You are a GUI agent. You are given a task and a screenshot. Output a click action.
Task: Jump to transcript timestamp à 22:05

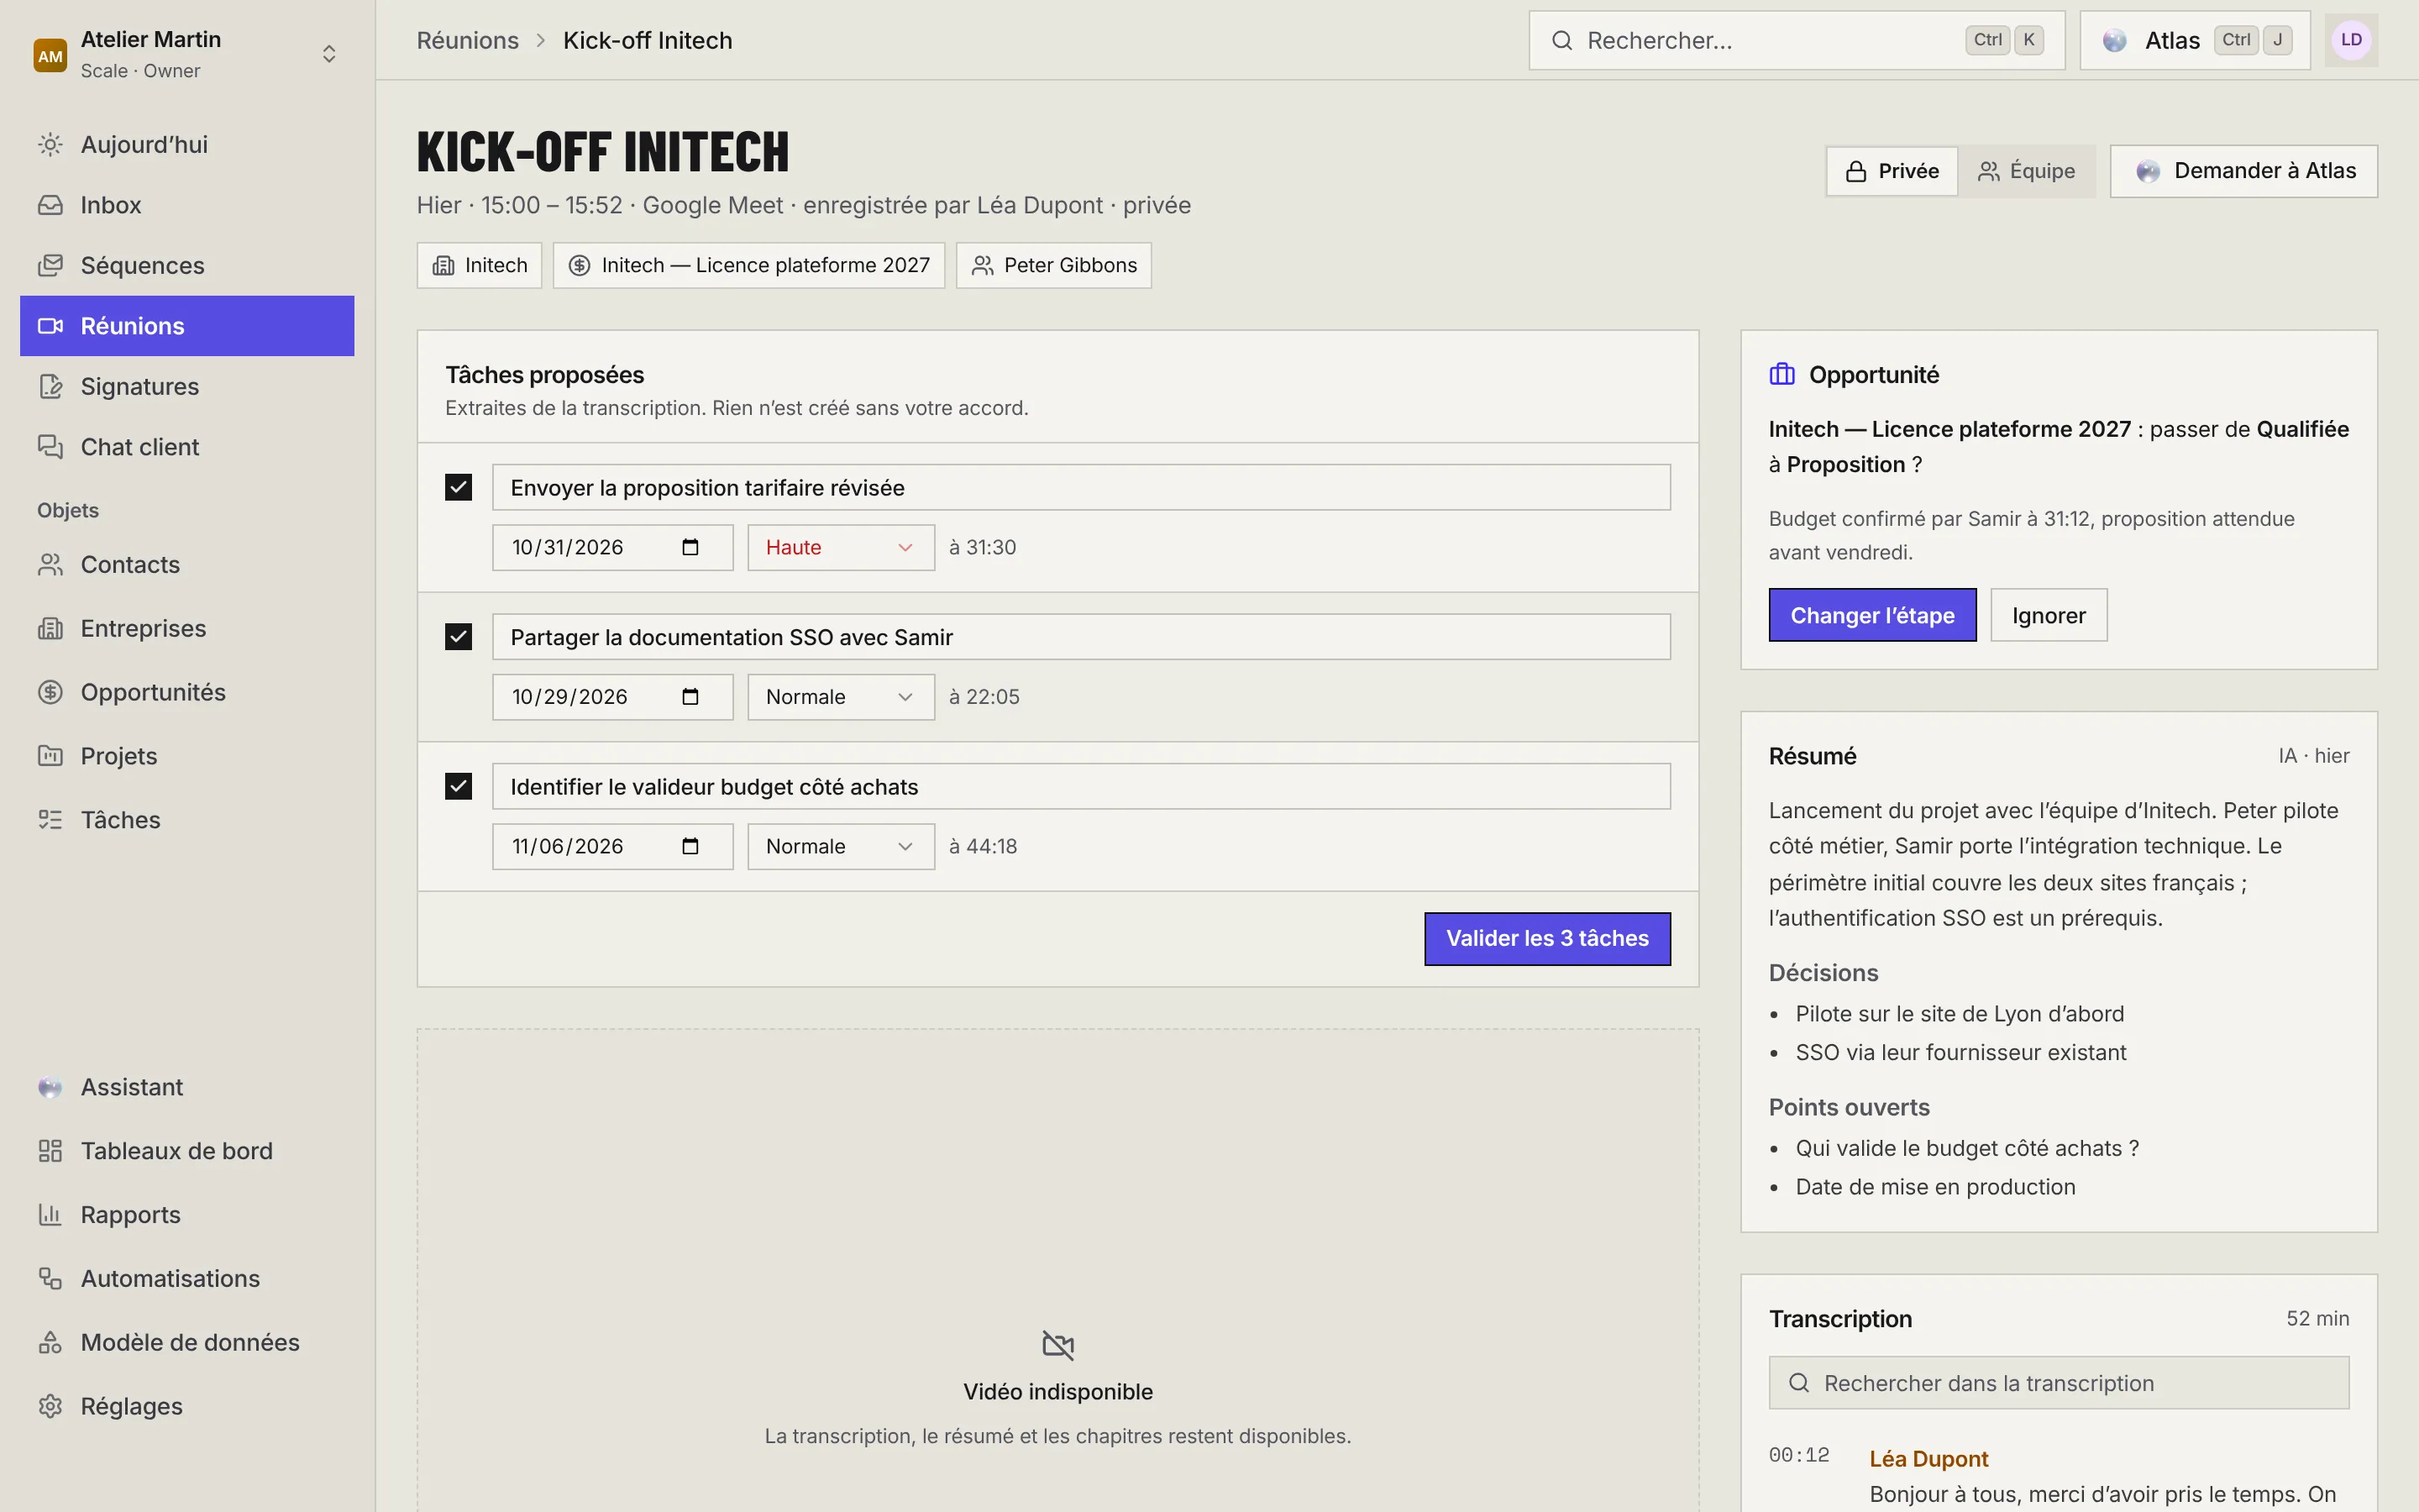[x=984, y=697]
